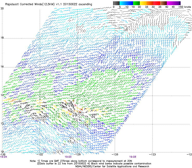Pick the brown 35-40 knots legend swatch
192x168 pixels.
click(x=163, y=3)
